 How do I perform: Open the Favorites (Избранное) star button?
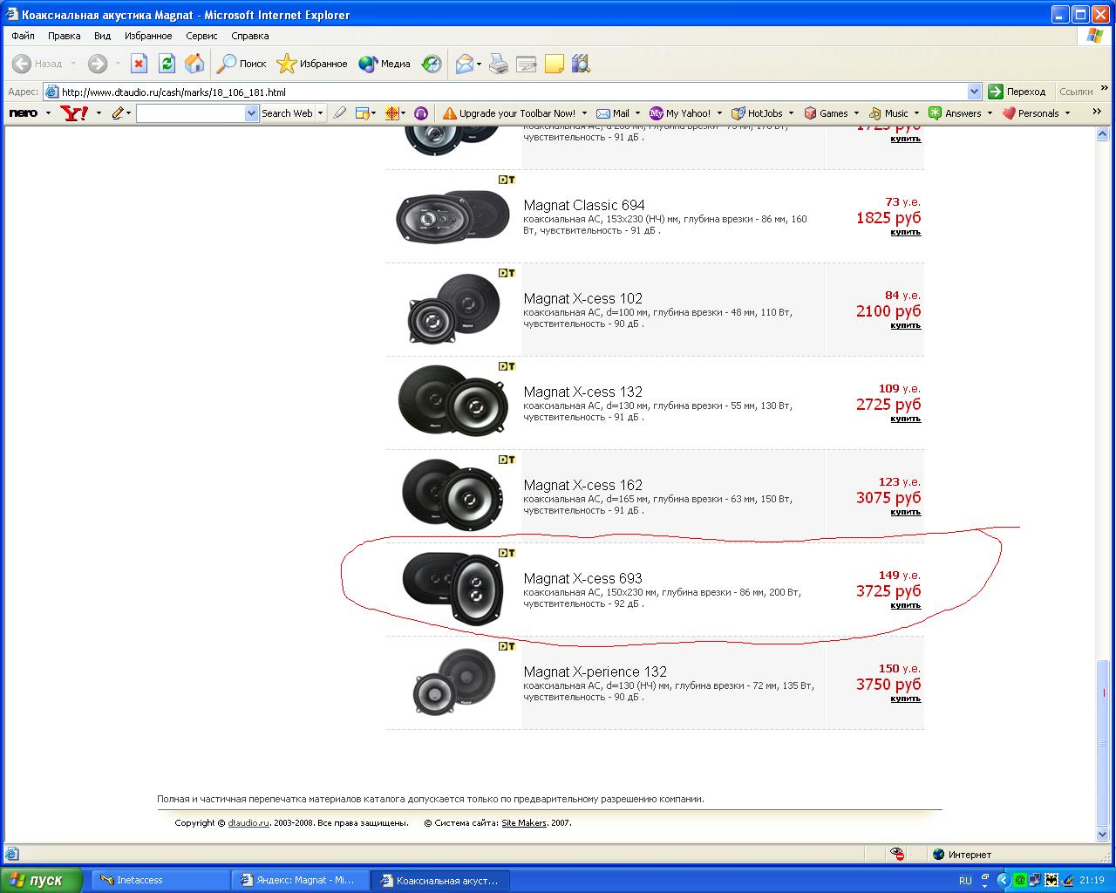click(312, 64)
